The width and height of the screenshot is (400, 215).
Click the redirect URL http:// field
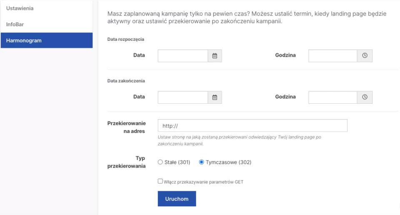pos(252,125)
